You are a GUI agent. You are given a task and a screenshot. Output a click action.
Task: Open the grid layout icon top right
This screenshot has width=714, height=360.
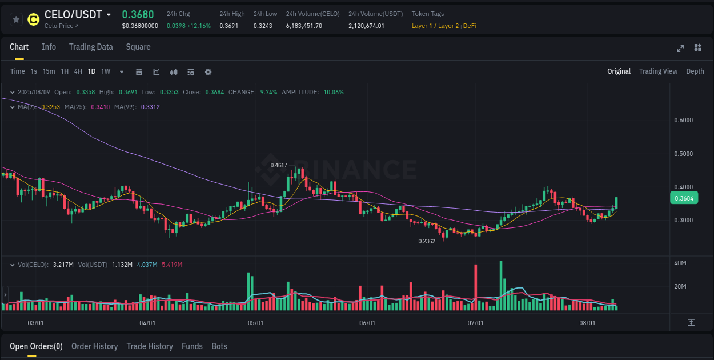tap(697, 49)
